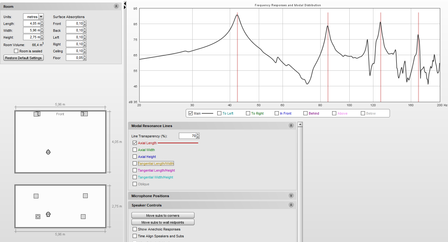Uncheck the Axial Length checkbox

pyautogui.click(x=135, y=143)
